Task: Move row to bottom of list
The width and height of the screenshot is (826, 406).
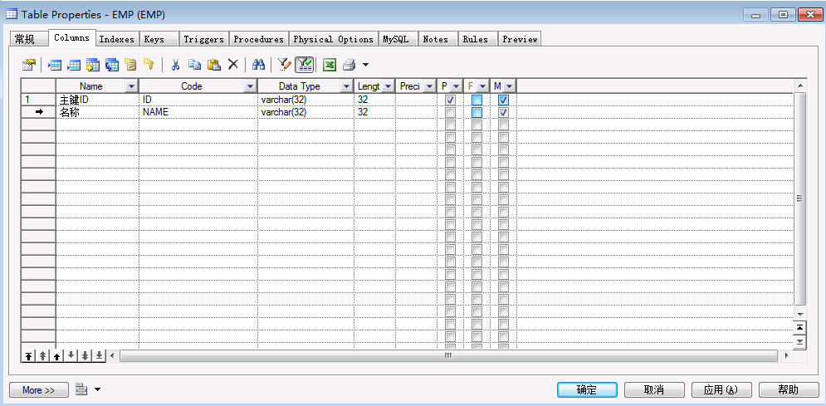Action: 99,355
